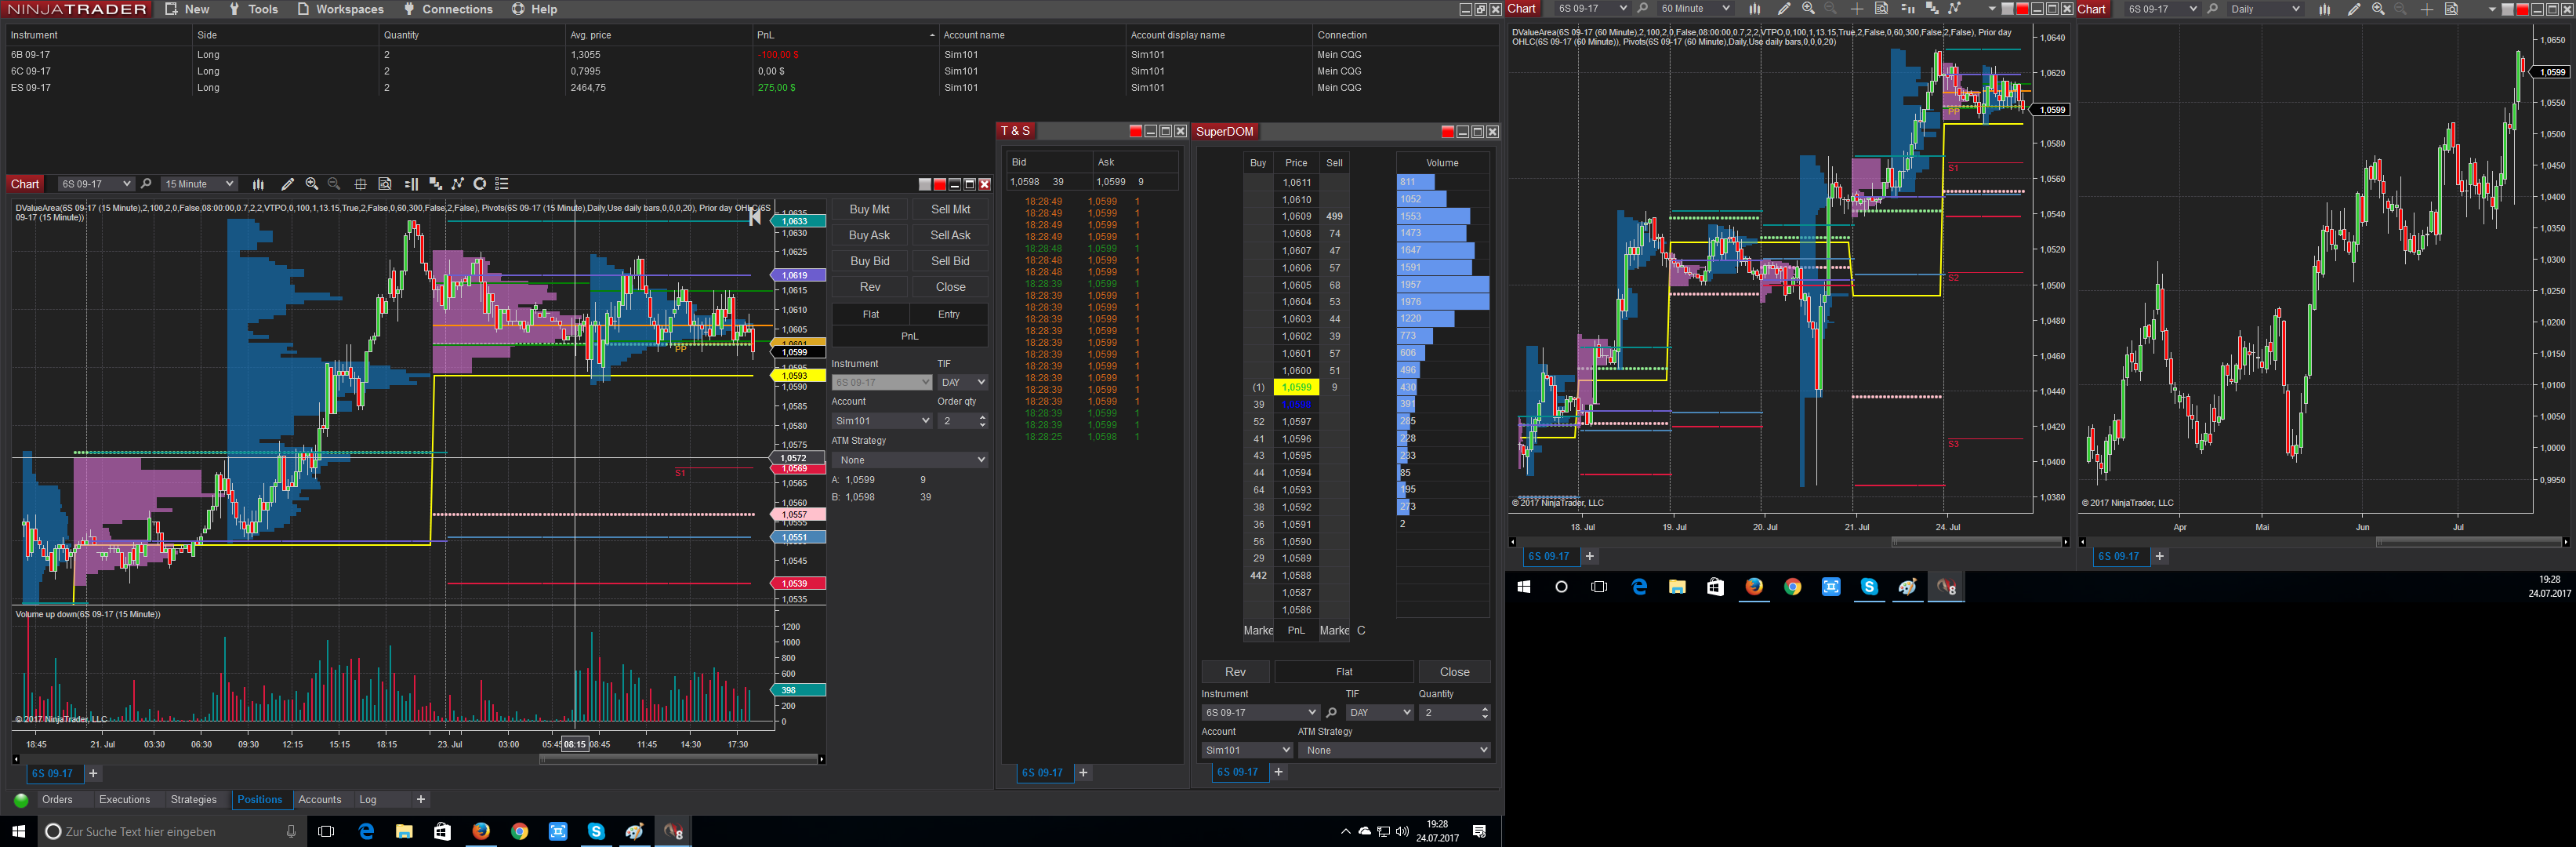Open Windows Start menu on left taskbar
This screenshot has width=2576, height=847.
click(x=18, y=831)
